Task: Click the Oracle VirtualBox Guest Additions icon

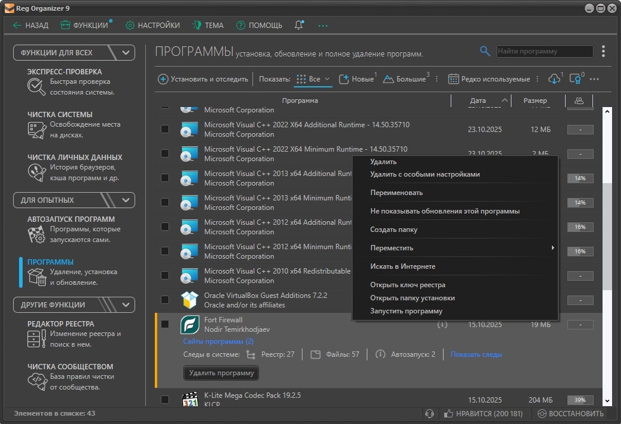Action: click(189, 300)
